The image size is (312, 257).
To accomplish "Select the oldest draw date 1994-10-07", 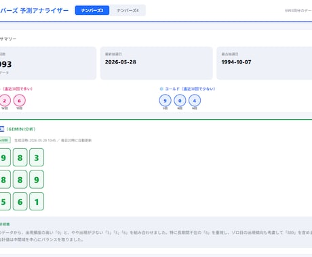I will pyautogui.click(x=236, y=62).
